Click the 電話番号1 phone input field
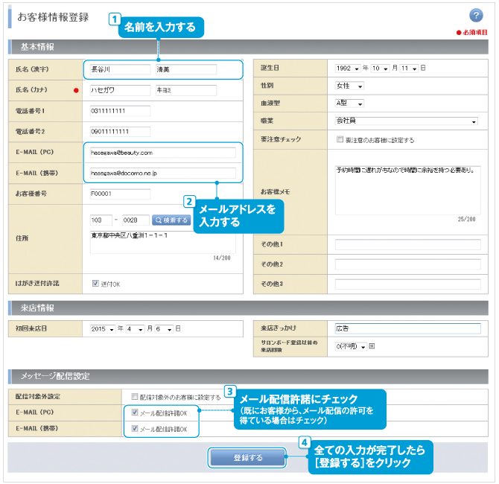 (119, 111)
